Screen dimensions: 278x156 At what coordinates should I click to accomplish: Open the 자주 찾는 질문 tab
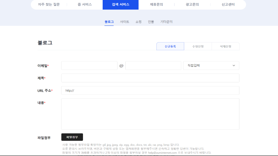coord(49,4)
